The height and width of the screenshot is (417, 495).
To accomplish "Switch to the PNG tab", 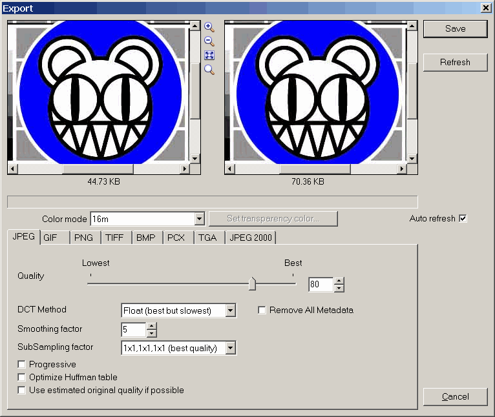I will click(x=85, y=238).
